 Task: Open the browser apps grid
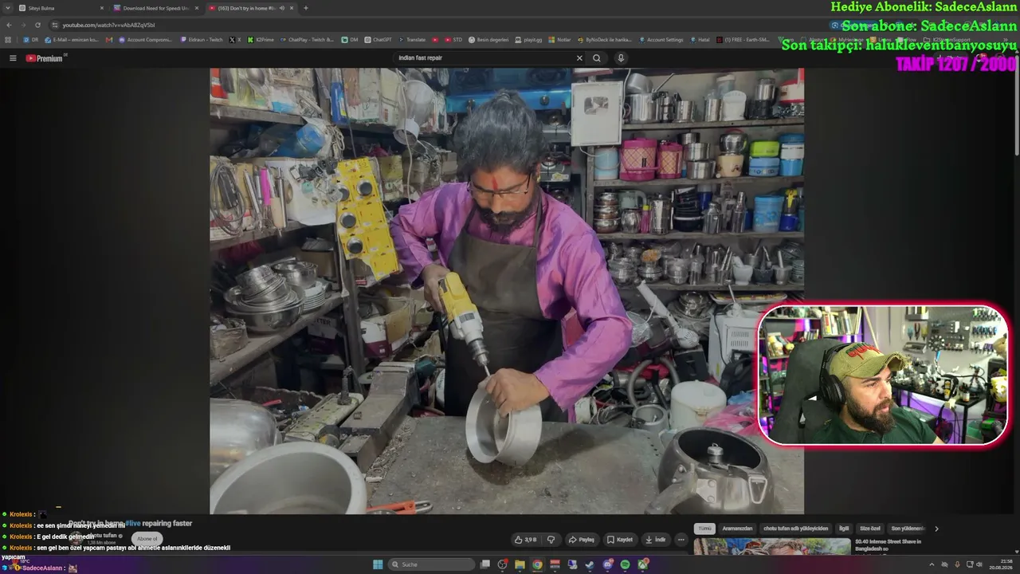(9, 39)
